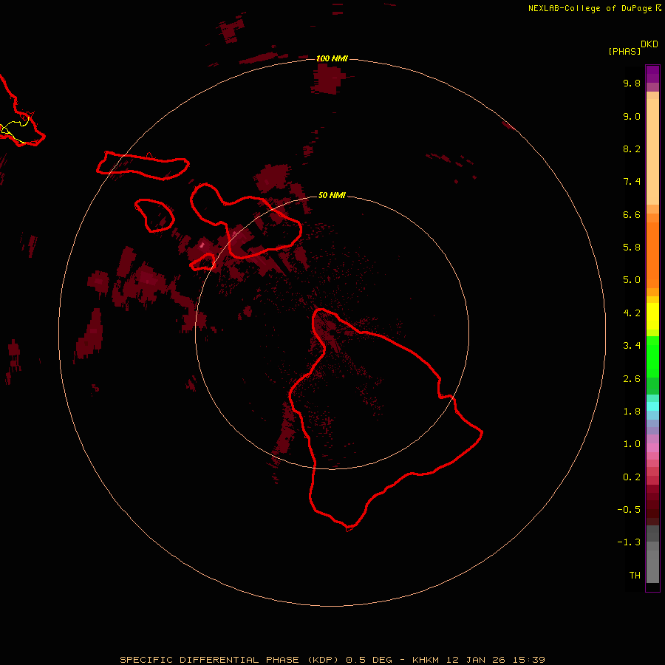
Task: Pick the cyan color bar segment
Action: 652,406
